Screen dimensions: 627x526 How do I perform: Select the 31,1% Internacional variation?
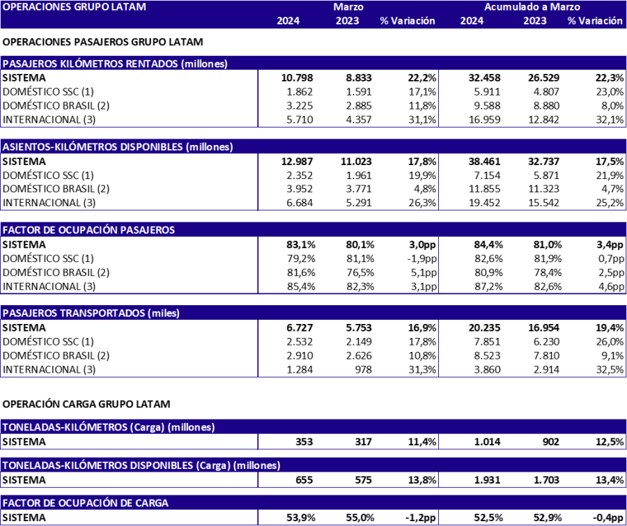tap(422, 120)
